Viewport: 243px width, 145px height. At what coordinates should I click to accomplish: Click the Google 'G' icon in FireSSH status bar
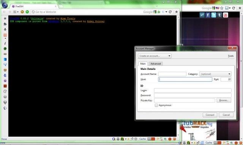(114, 139)
